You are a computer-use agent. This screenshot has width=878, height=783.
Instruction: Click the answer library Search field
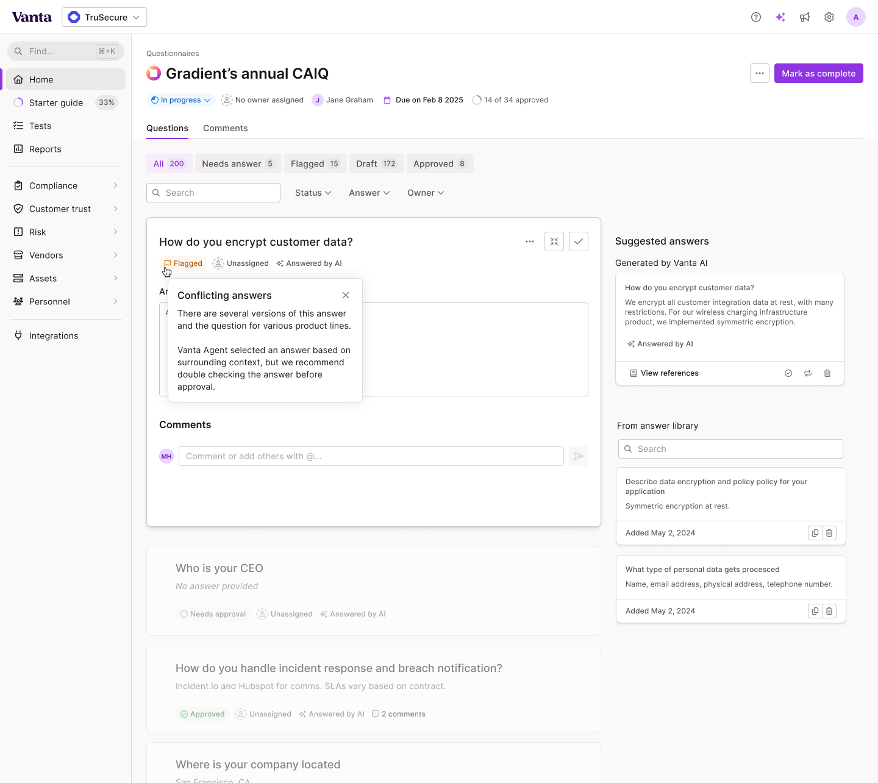click(730, 449)
